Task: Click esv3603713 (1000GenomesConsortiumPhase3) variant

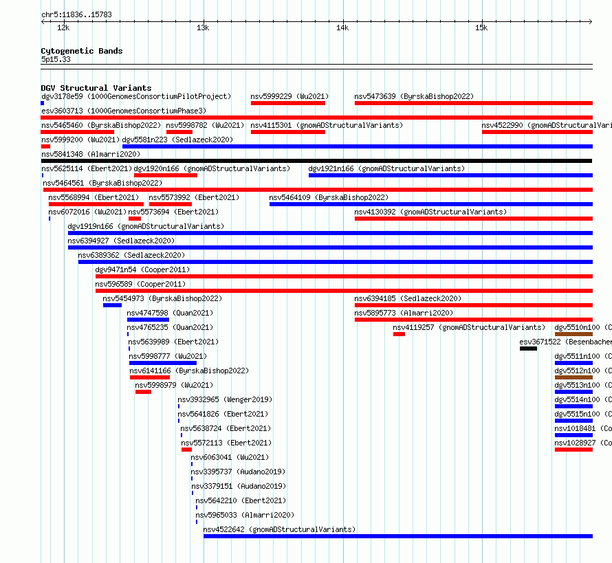Action: point(124,111)
